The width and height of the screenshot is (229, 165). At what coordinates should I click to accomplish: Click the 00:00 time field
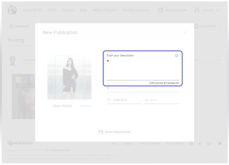coord(161,100)
